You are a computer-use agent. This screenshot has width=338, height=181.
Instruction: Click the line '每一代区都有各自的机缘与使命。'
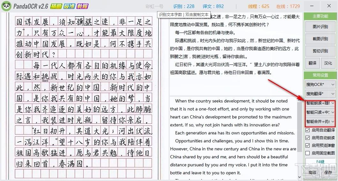point(205,33)
